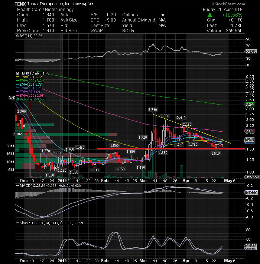Click the 1.500 price annotation near February
The image size is (260, 264).
tap(114, 145)
